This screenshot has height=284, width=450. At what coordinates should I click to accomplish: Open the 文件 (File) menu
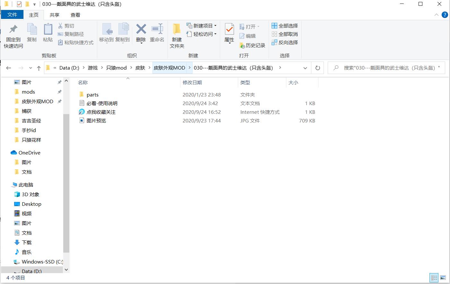(x=12, y=15)
